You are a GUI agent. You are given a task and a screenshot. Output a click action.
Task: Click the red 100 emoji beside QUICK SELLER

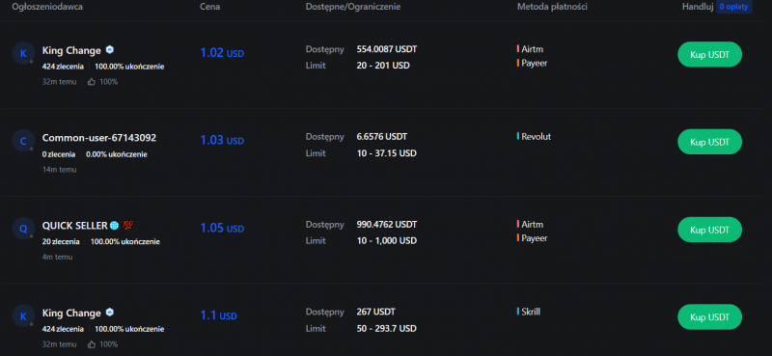click(128, 226)
